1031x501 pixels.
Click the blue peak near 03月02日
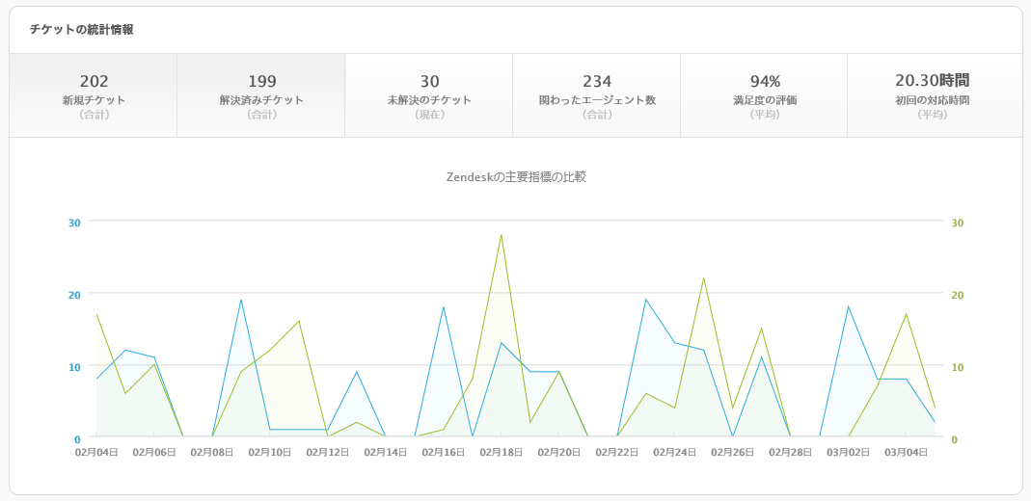pos(848,306)
